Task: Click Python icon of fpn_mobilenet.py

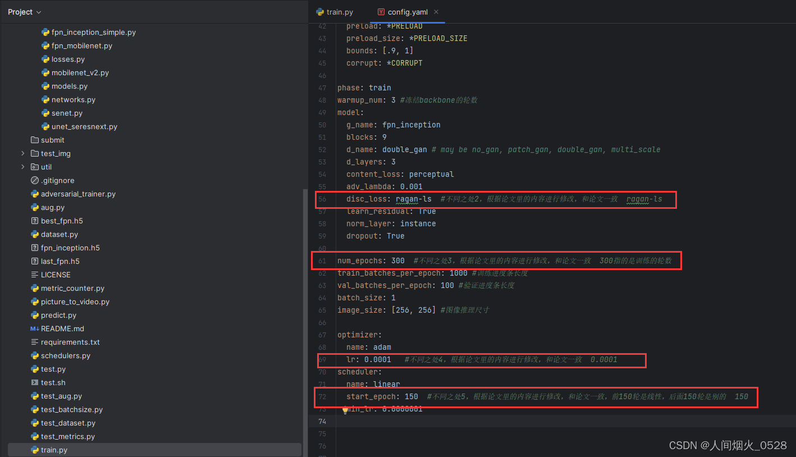Action: pyautogui.click(x=45, y=45)
